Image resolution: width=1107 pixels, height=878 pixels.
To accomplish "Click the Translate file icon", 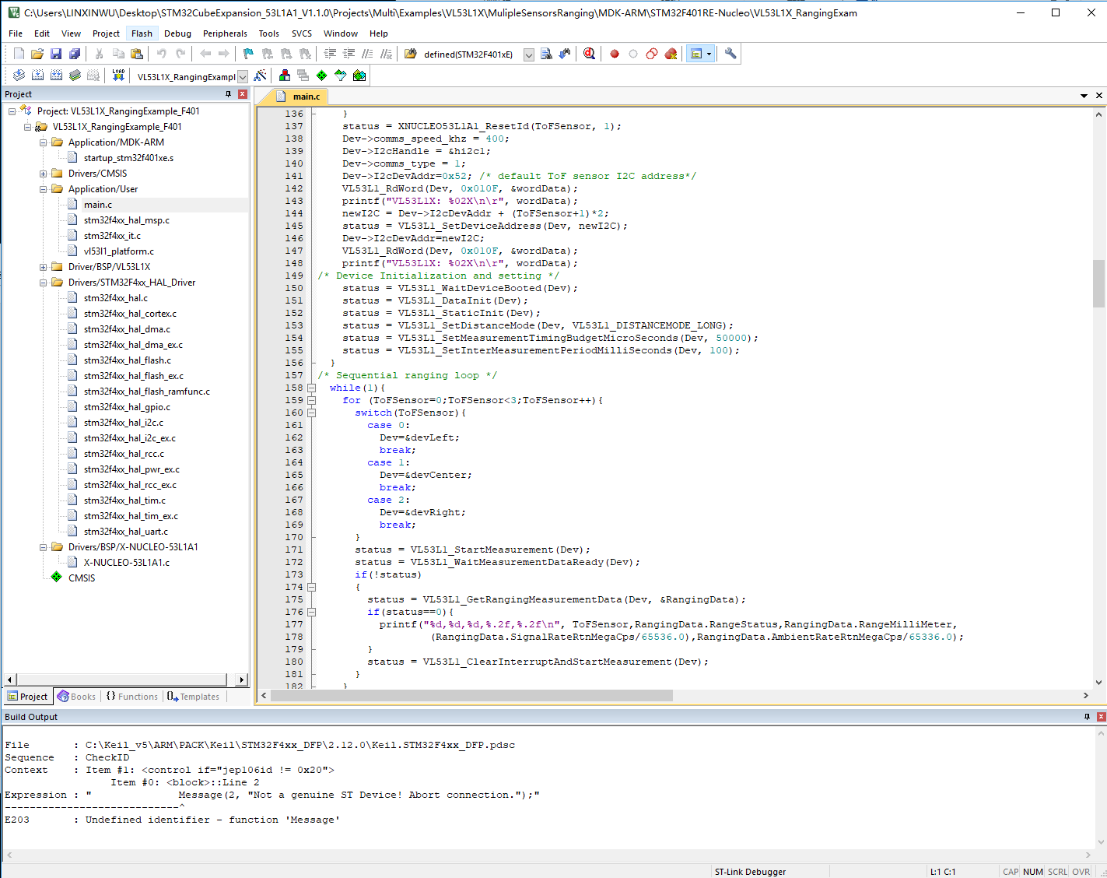I will [x=19, y=76].
